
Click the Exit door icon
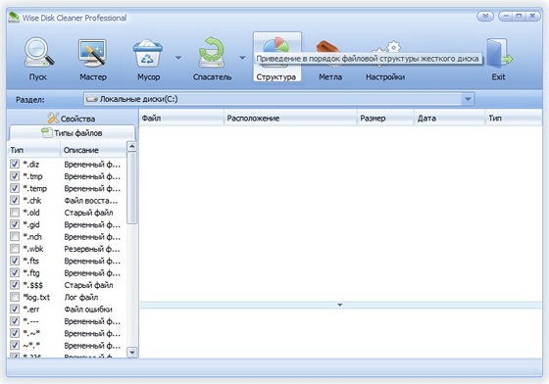(499, 53)
